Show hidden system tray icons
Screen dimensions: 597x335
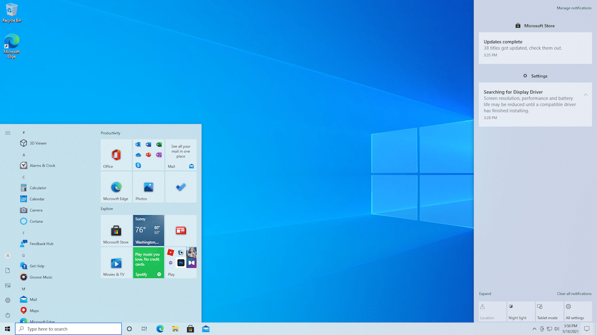coord(534,329)
